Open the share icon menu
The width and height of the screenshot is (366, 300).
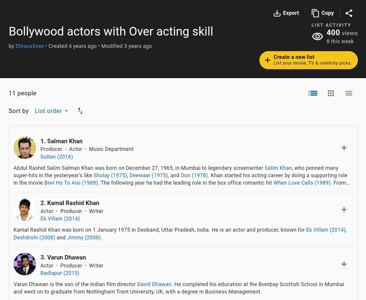(x=349, y=13)
